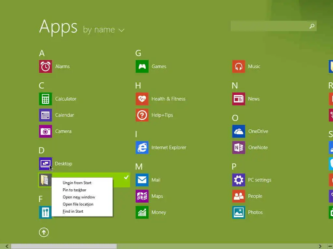Screen dimensions: 333x249
Task: Open the Food & Drink fork-and-knife icon
Action: pyautogui.click(x=45, y=212)
